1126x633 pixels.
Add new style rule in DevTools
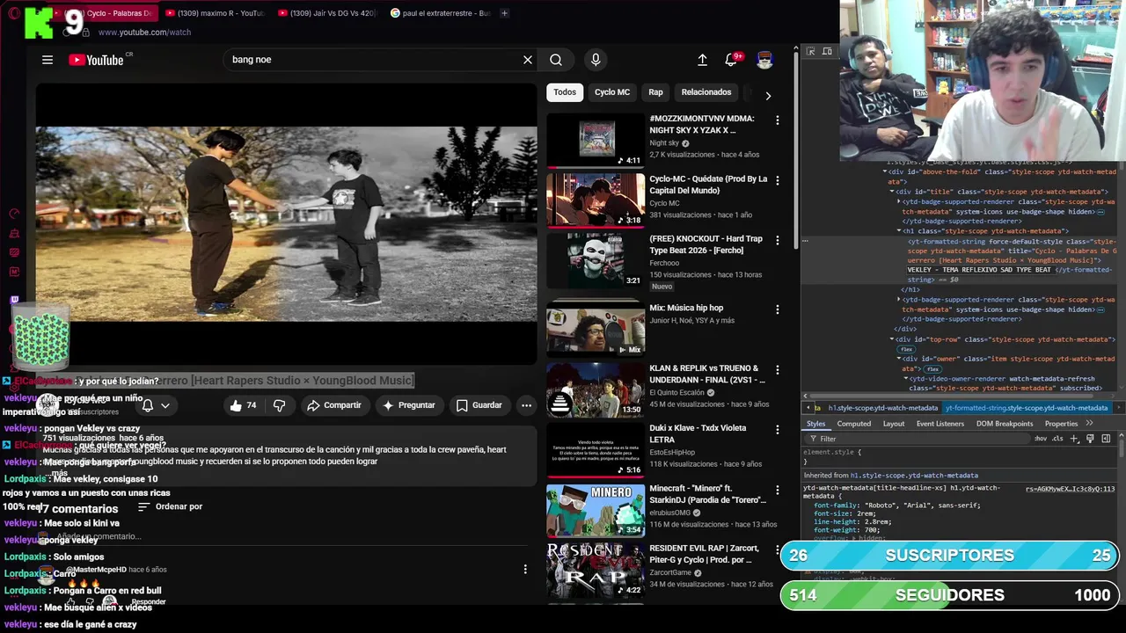point(1074,438)
